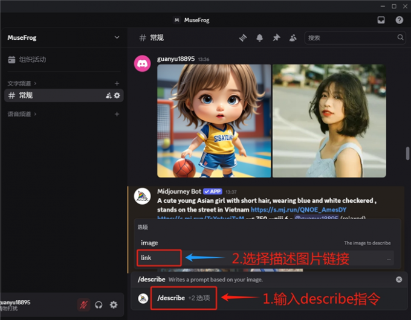The width and height of the screenshot is (411, 320).
Task: Select the 常规 channel in sidebar
Action: 63,95
